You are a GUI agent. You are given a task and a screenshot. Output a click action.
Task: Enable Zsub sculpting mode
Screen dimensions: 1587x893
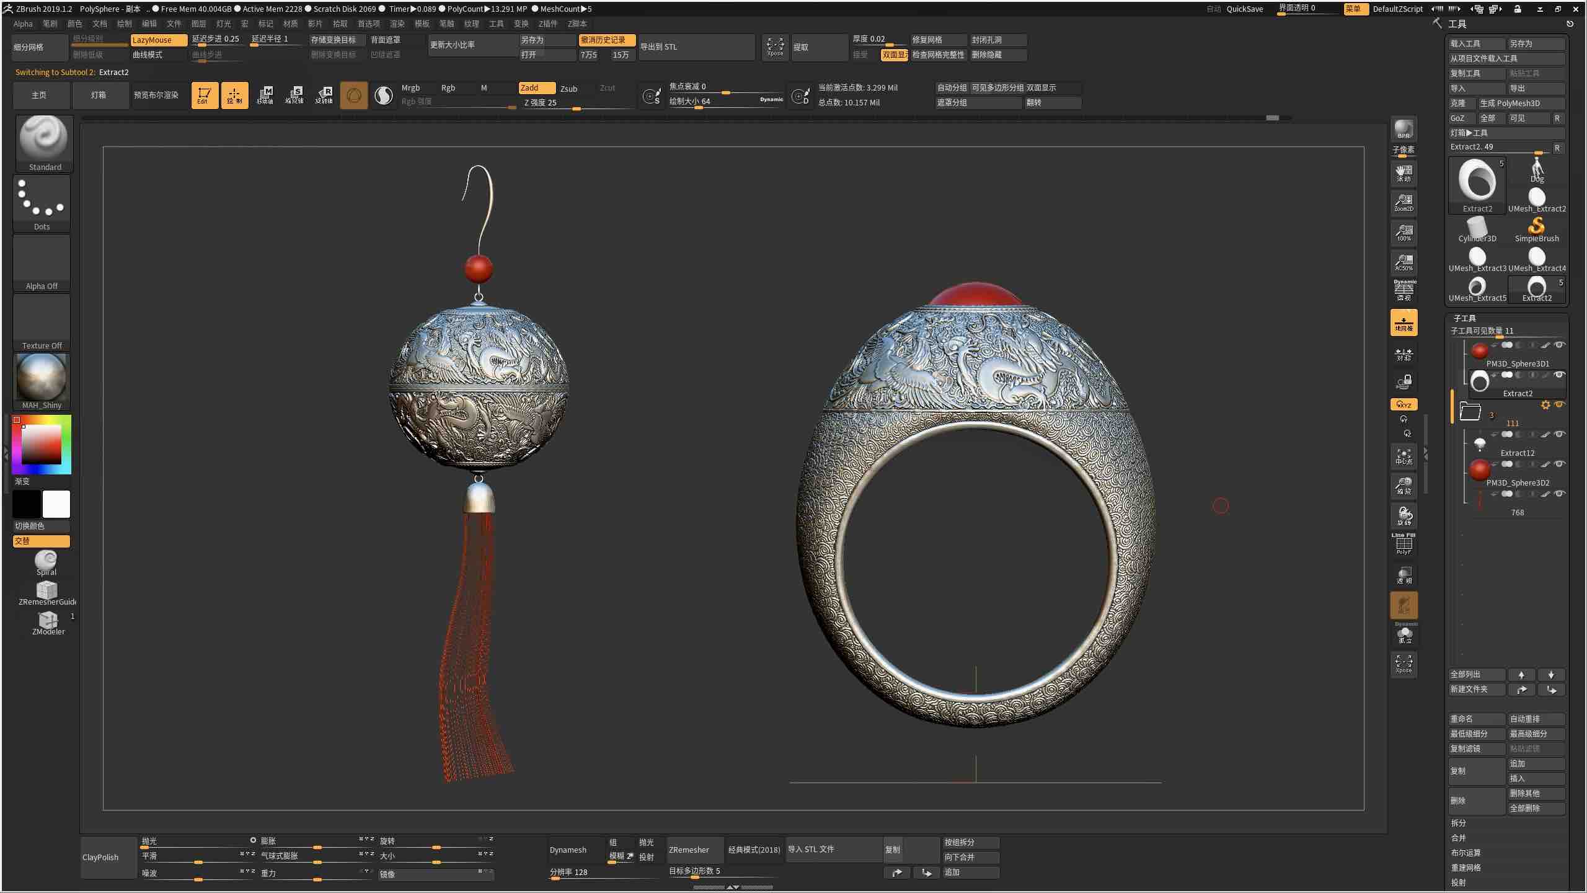(568, 88)
